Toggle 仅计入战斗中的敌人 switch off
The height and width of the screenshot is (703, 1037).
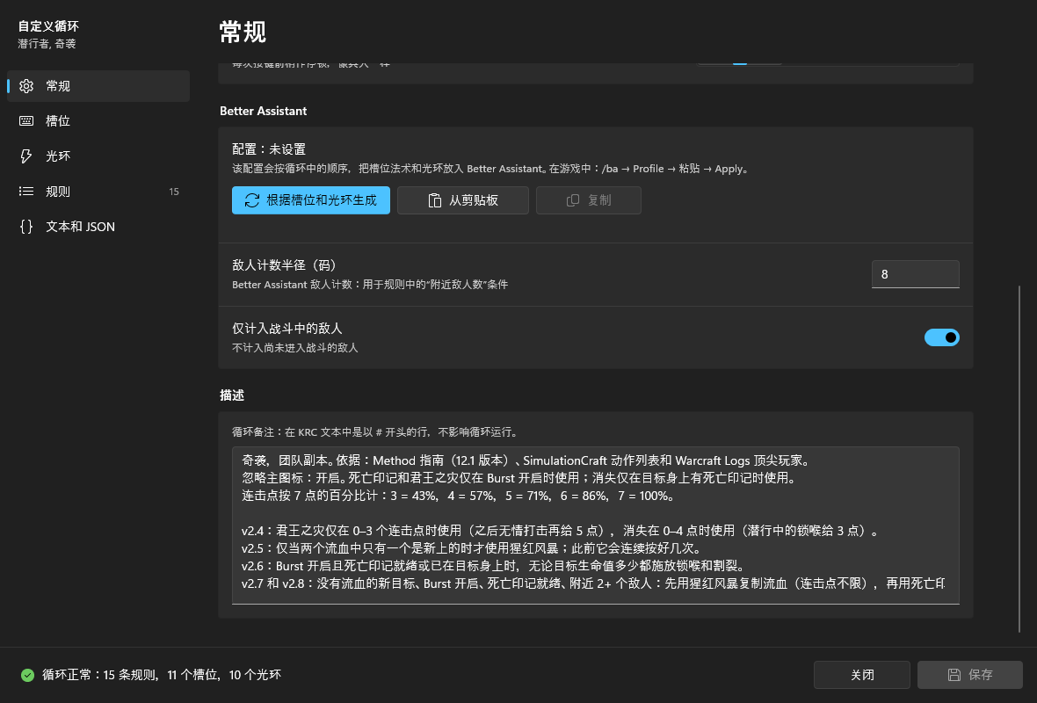(x=942, y=337)
